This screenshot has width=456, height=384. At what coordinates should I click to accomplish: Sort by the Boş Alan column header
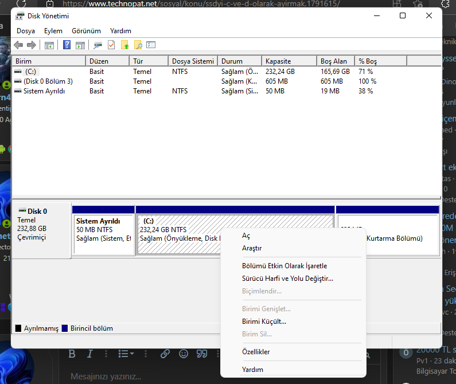(336, 61)
